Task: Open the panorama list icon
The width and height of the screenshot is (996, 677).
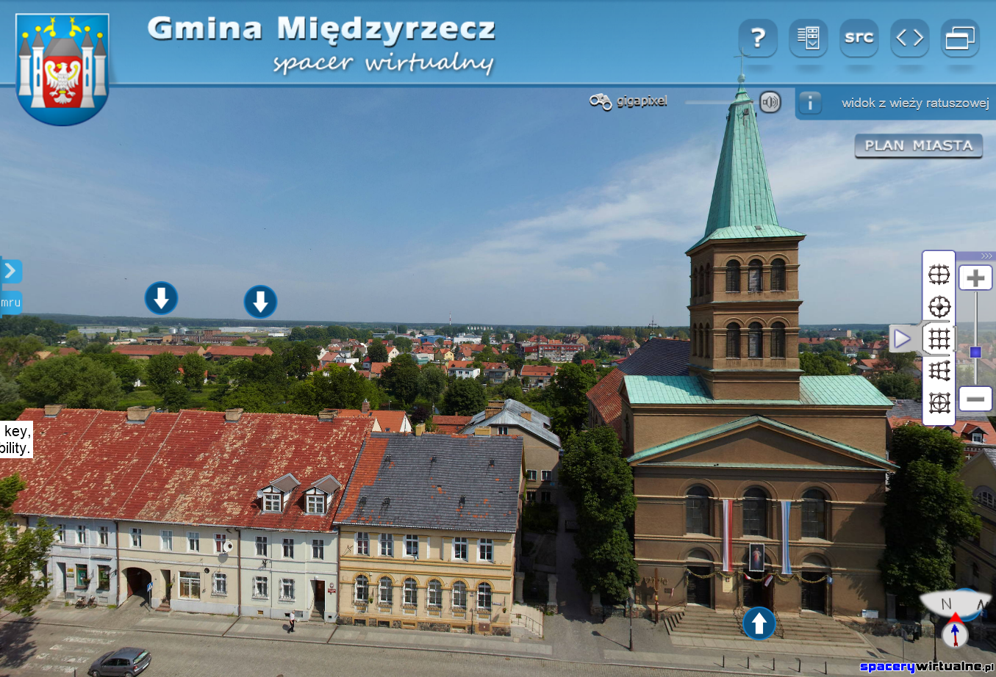Action: tap(808, 37)
